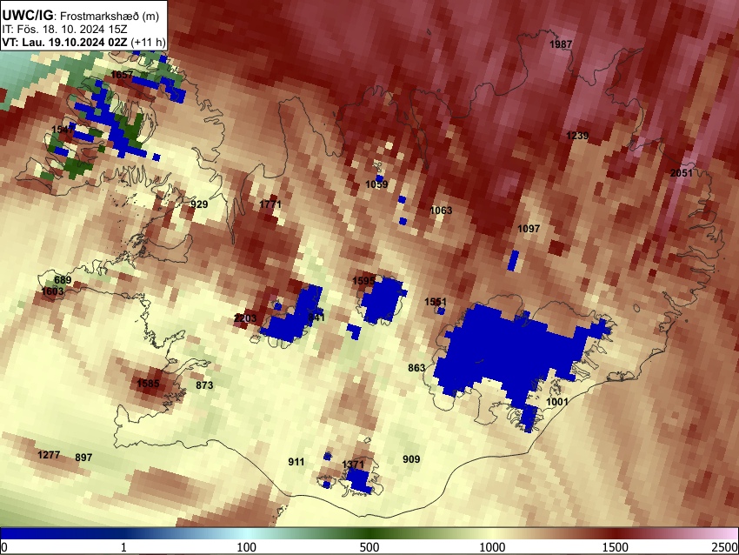Click the 929 map label

click(x=199, y=204)
